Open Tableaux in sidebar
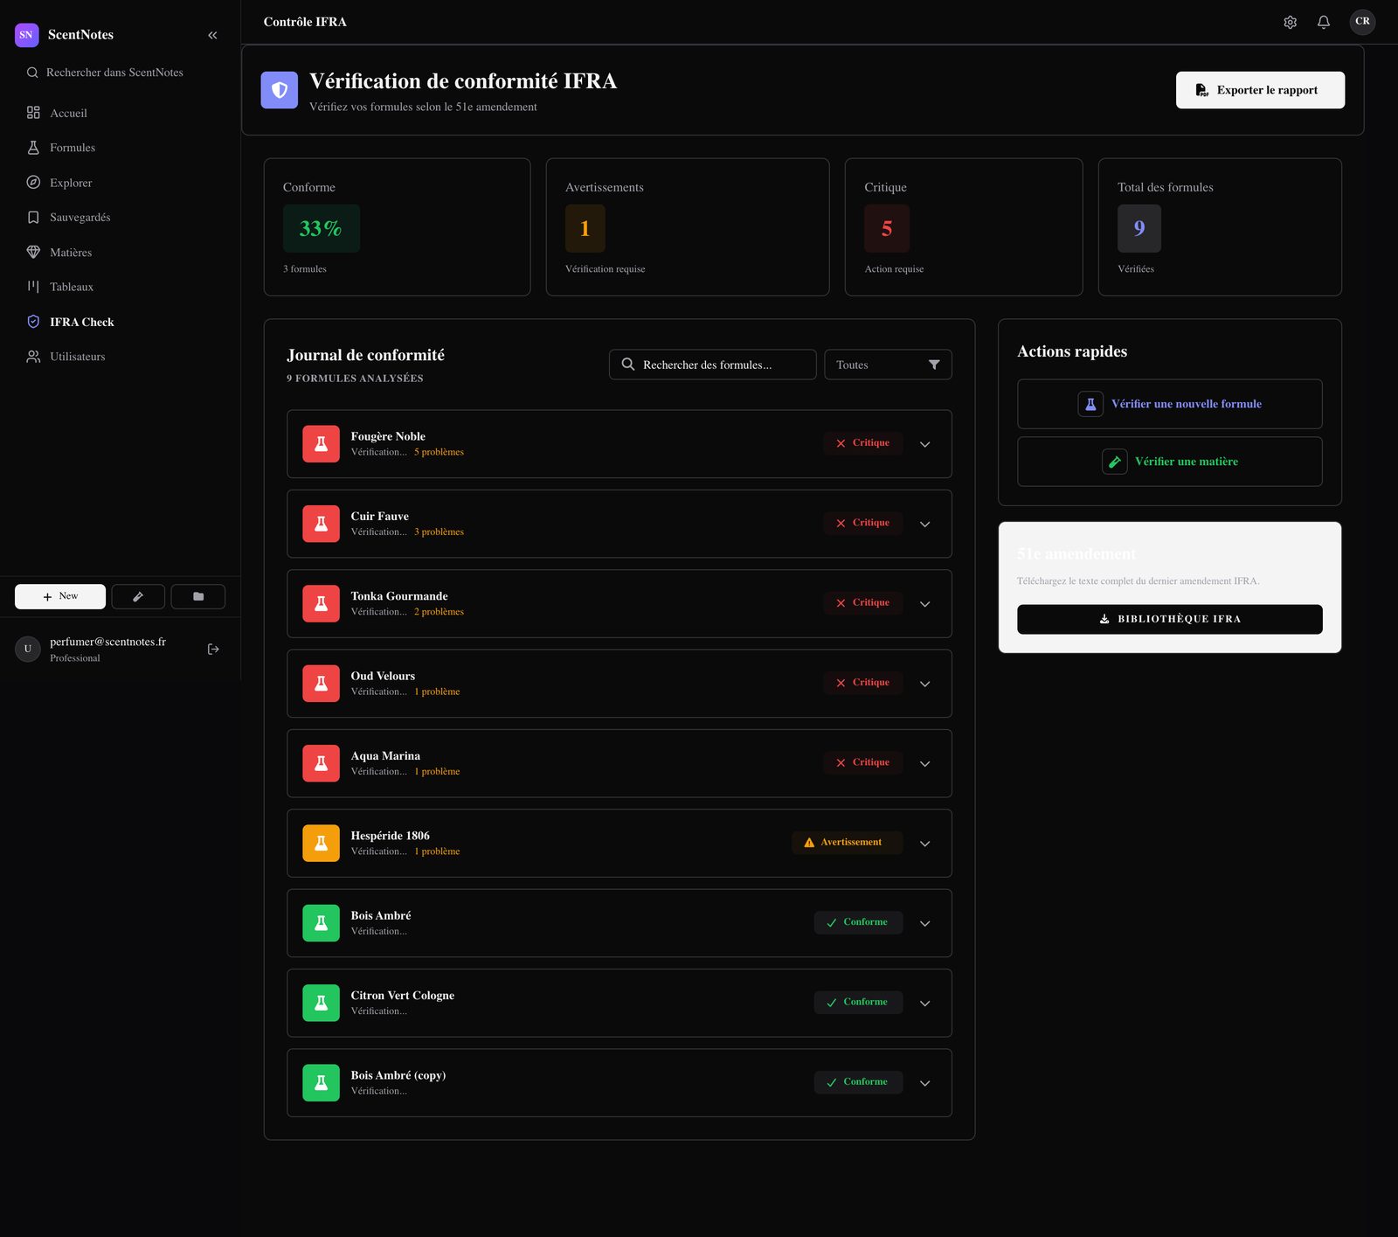Viewport: 1398px width, 1237px height. pyautogui.click(x=120, y=287)
